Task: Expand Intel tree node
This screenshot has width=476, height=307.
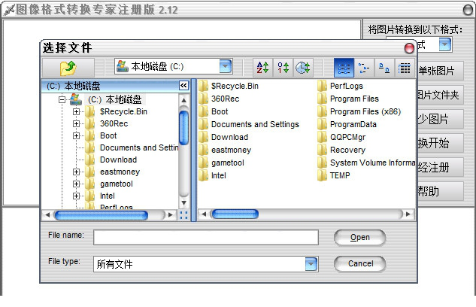Action: pyautogui.click(x=76, y=196)
